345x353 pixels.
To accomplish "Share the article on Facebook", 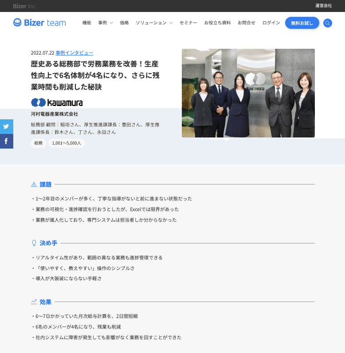I will (x=7, y=141).
